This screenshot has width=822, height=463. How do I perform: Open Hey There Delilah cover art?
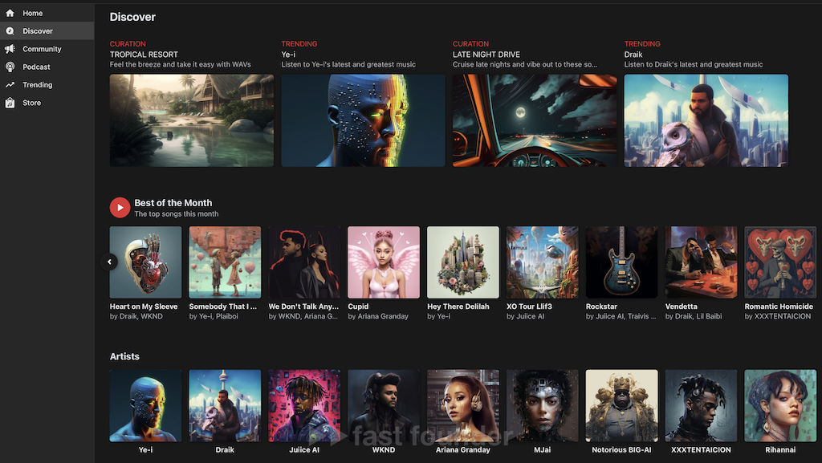click(x=463, y=262)
